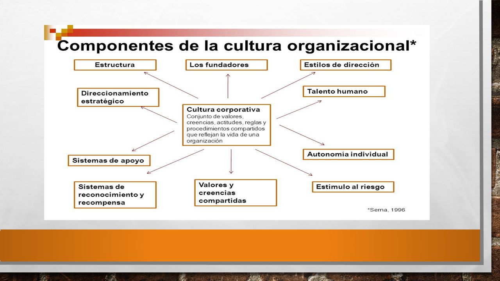Select the 'Estímulo al riesgo' box

(353, 187)
